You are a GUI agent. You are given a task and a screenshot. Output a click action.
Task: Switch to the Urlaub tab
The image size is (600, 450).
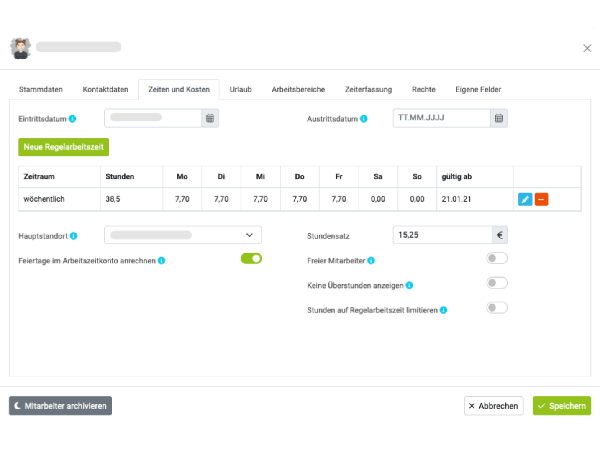click(x=241, y=89)
